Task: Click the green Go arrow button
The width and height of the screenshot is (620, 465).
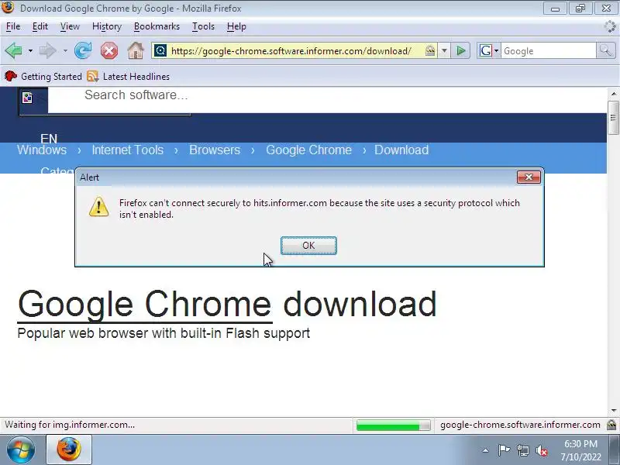Action: coord(460,50)
